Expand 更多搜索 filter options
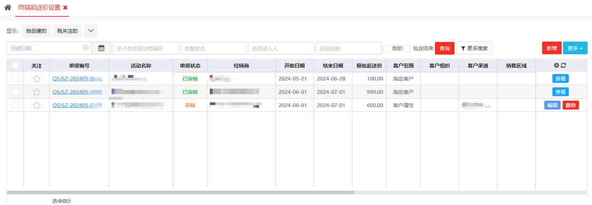This screenshot has height=205, width=592. click(474, 48)
